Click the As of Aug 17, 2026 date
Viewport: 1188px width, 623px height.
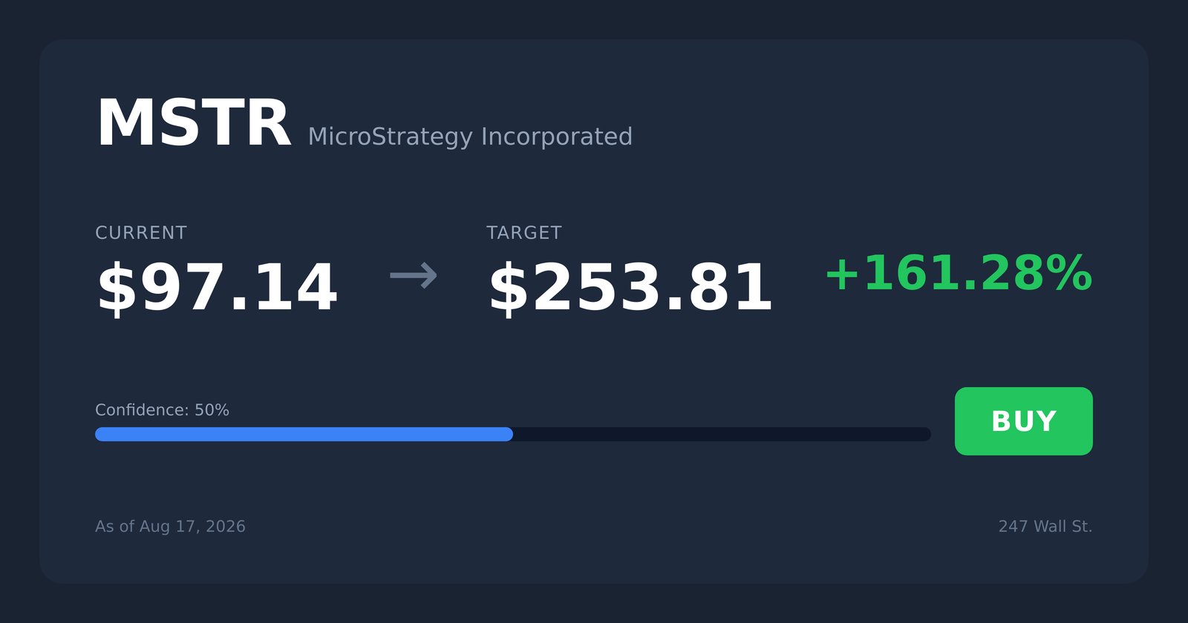click(x=170, y=527)
